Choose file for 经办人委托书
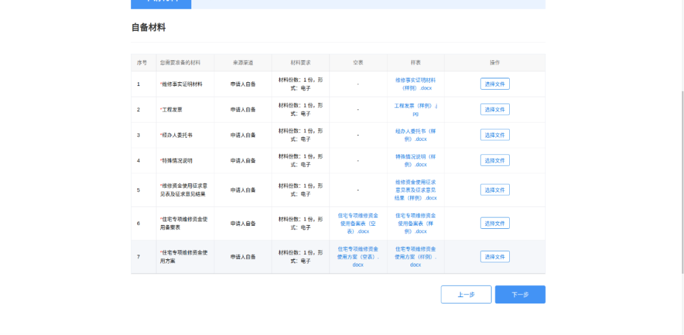Screen dimensions: 684x335 [495, 135]
